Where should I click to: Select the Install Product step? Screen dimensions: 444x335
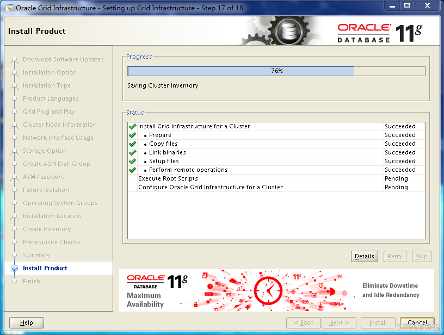pyautogui.click(x=45, y=268)
